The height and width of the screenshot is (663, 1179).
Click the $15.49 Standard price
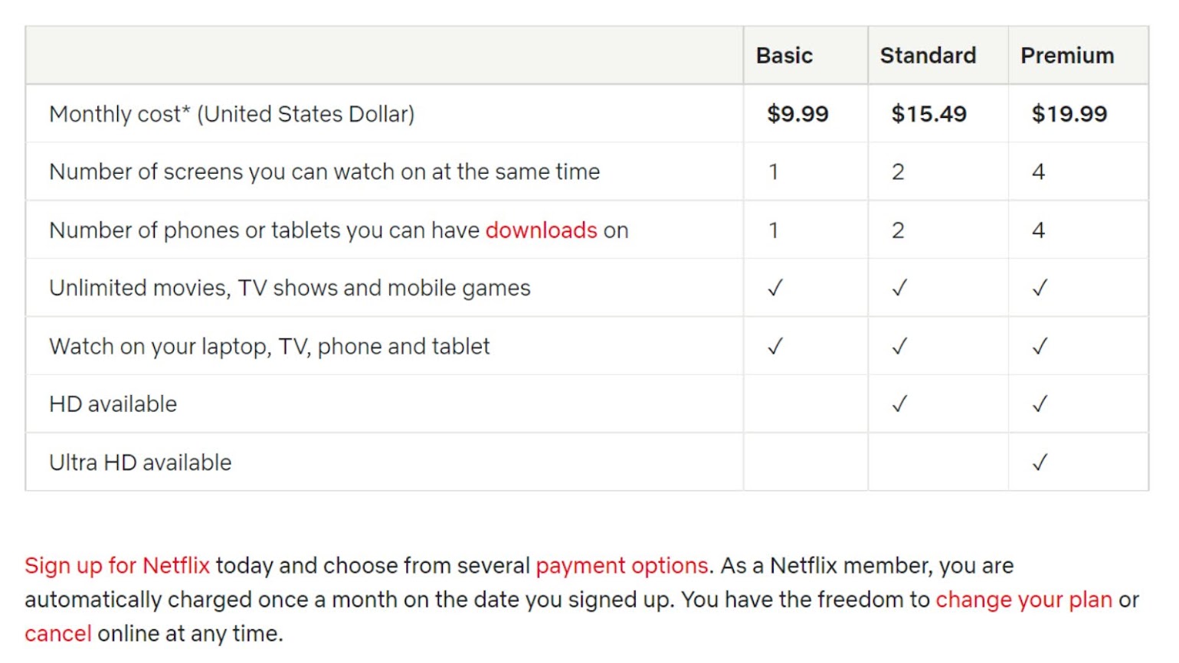click(928, 114)
